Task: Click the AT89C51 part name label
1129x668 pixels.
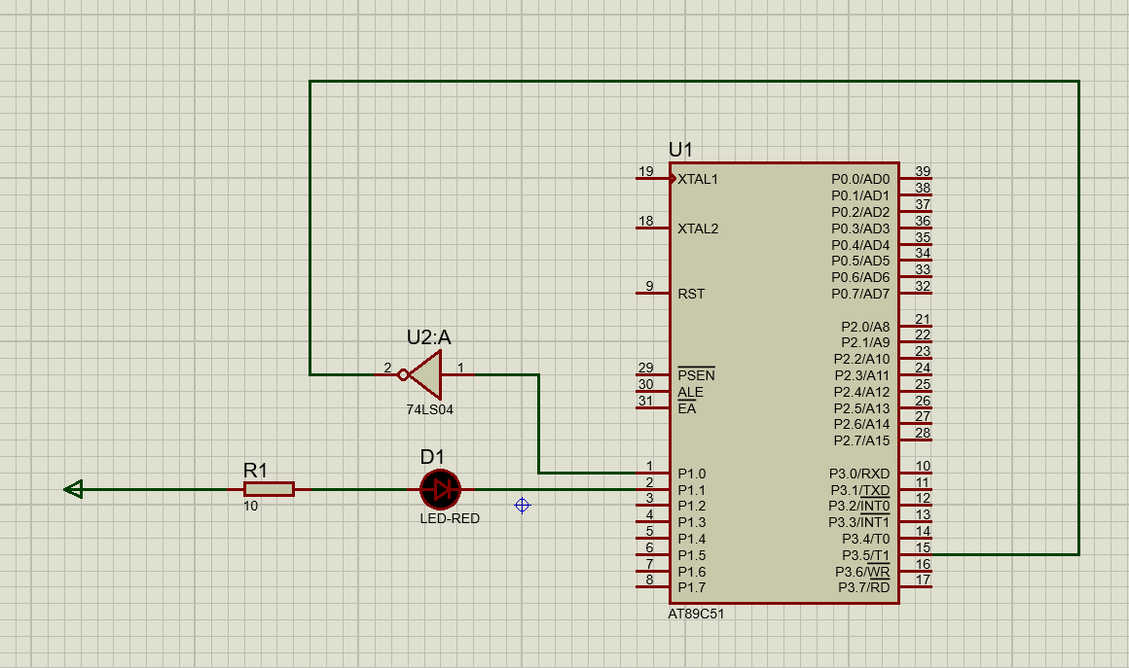Action: [696, 615]
